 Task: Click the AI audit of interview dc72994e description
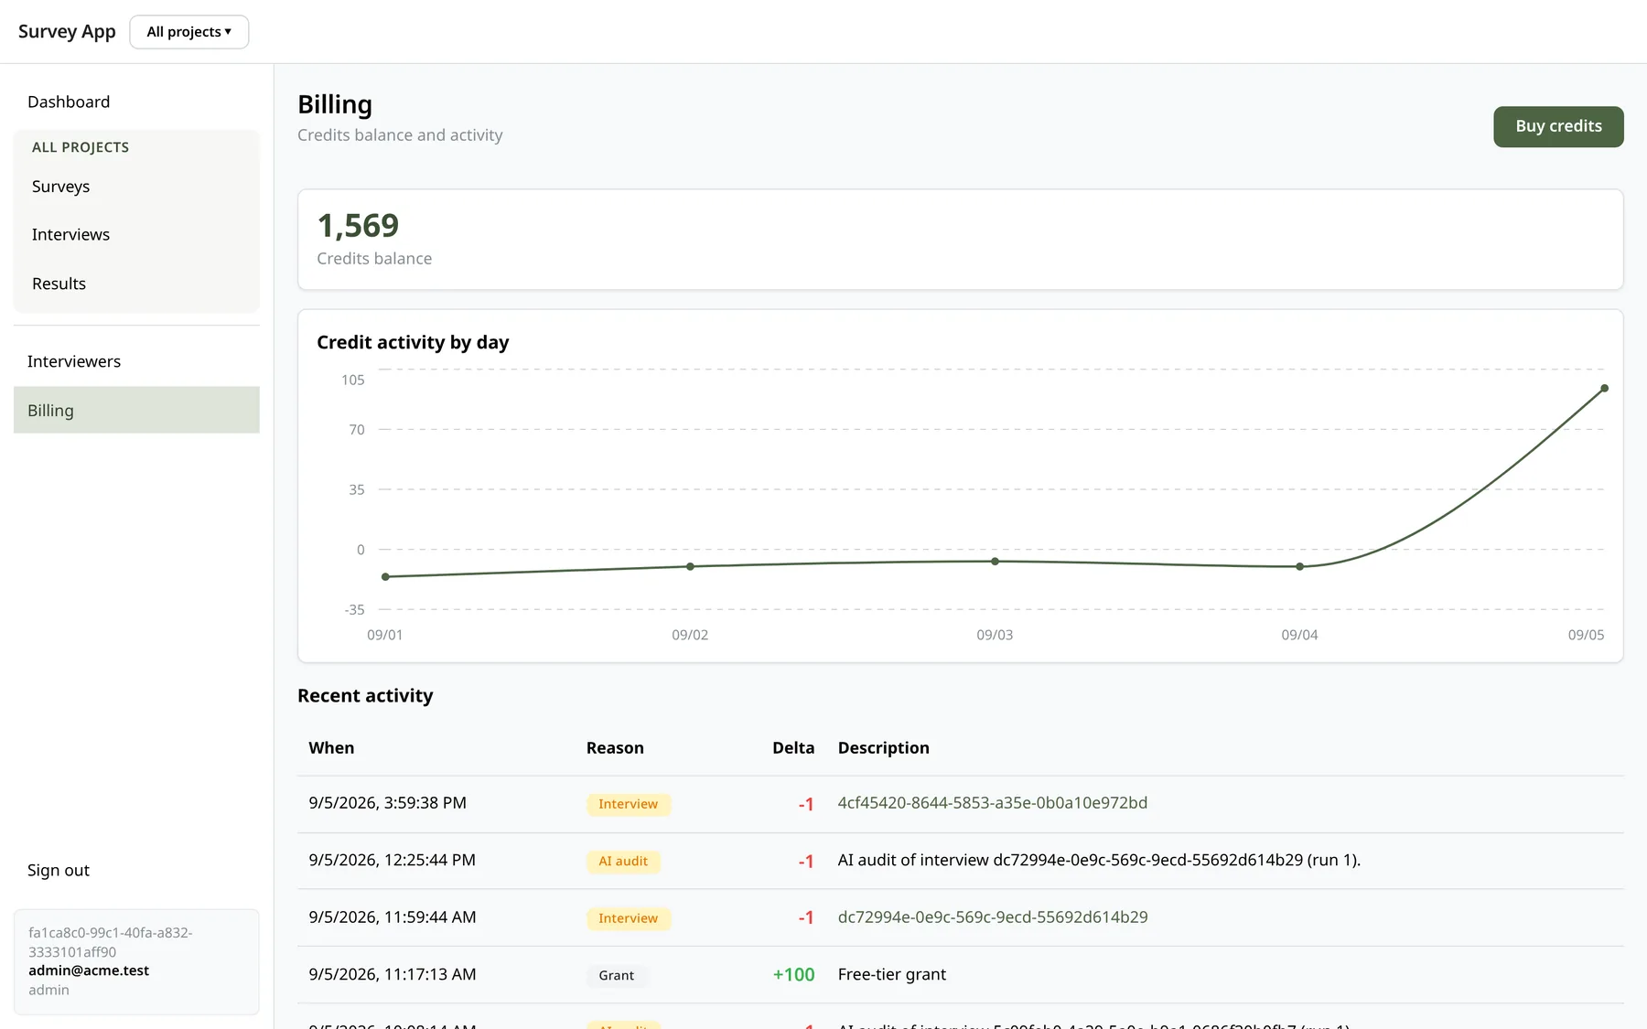tap(1099, 861)
